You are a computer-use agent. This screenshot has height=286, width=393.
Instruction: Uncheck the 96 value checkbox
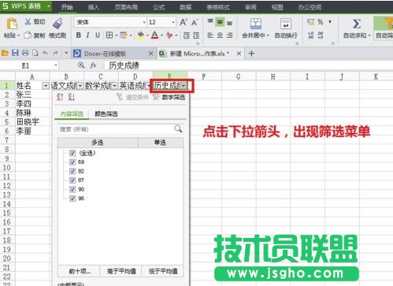(x=72, y=199)
